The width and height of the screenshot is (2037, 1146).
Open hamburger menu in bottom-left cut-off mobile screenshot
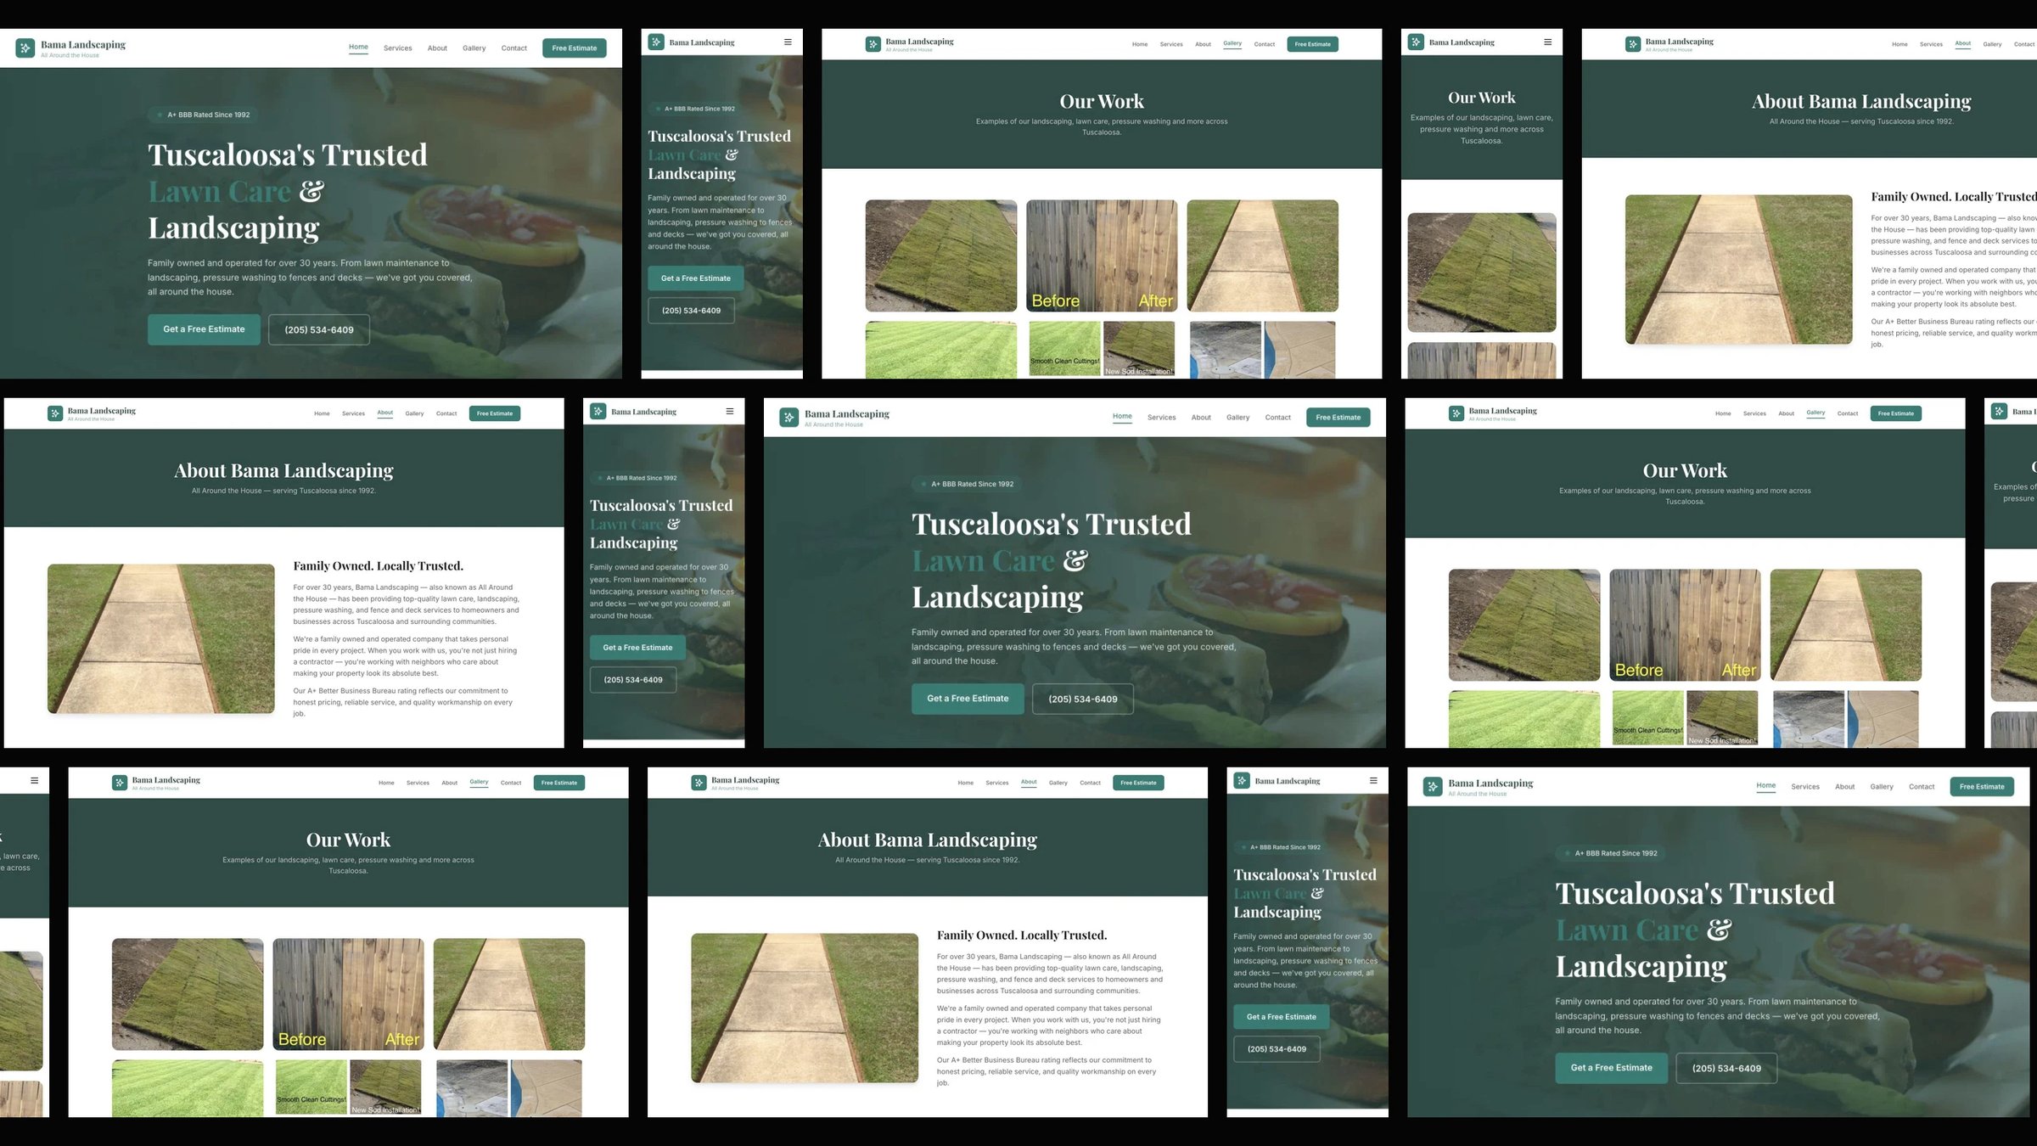34,780
